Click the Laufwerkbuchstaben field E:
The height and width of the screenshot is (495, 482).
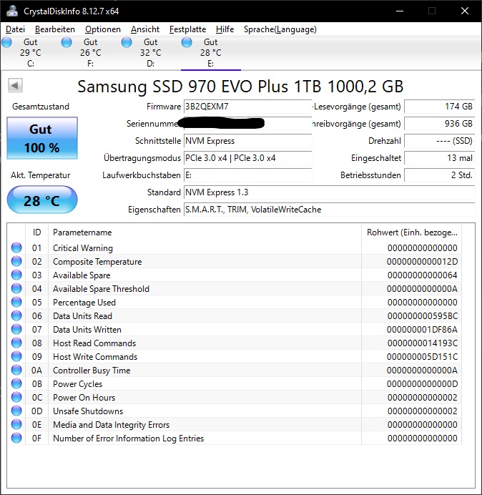[x=247, y=175]
